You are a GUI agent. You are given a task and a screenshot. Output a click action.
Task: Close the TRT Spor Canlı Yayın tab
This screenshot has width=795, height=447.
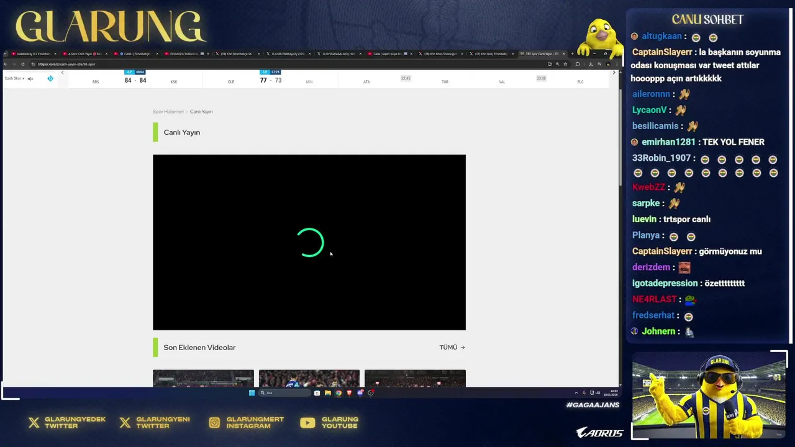pos(563,54)
